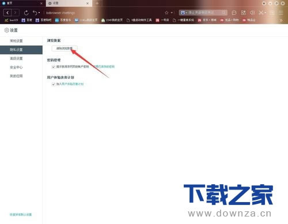Click the browser back arrow button
The width and height of the screenshot is (288, 224).
click(7, 13)
